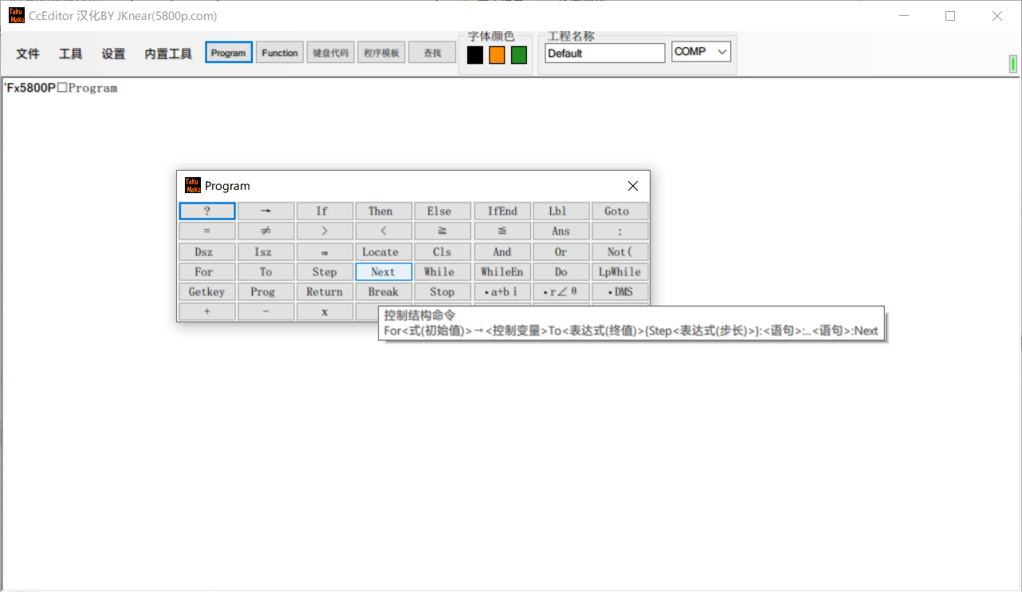Open the 工具 menu
1022x592 pixels.
(71, 53)
